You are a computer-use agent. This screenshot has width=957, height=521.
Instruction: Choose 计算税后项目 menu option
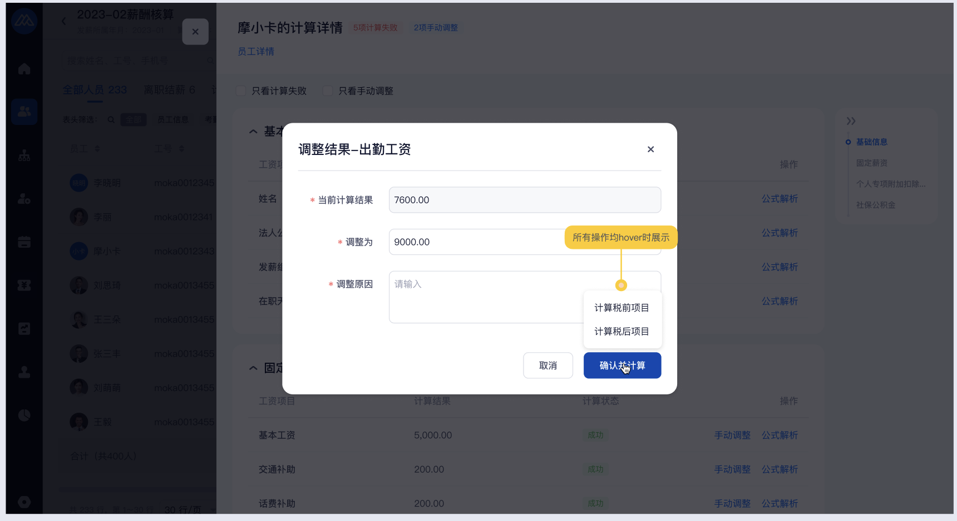click(621, 332)
